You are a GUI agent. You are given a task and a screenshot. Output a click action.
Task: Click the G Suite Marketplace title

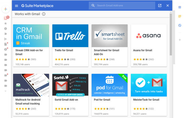coord(37,6)
